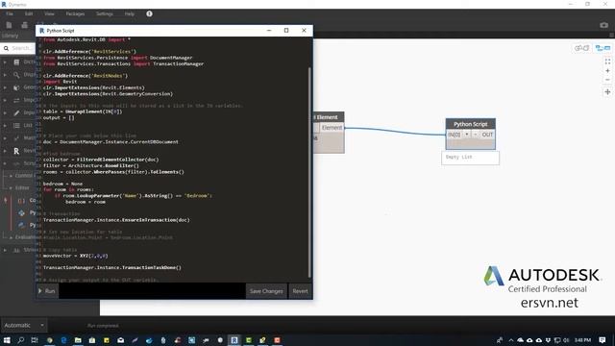615x346 pixels.
Task: Toggle background 3D preview navigation
Action: point(581,48)
